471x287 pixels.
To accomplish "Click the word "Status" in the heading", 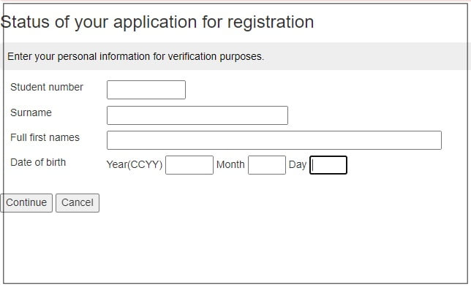I will point(25,22).
